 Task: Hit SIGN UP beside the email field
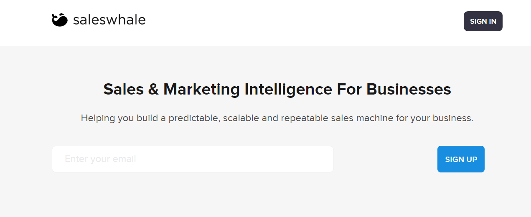coord(461,159)
